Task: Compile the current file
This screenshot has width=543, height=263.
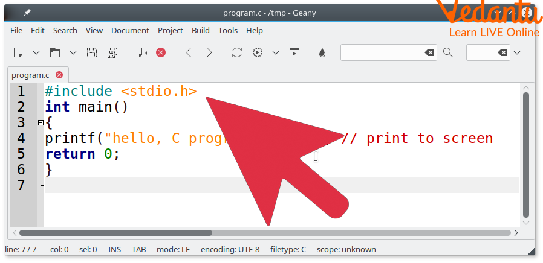Action: pyautogui.click(x=237, y=53)
